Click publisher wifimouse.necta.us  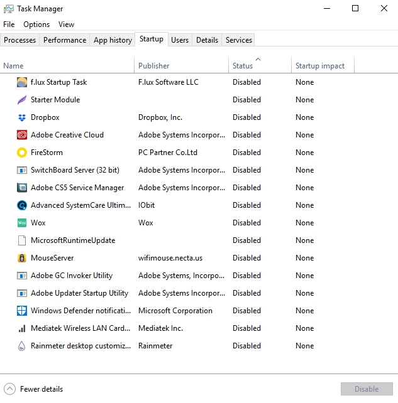point(170,258)
